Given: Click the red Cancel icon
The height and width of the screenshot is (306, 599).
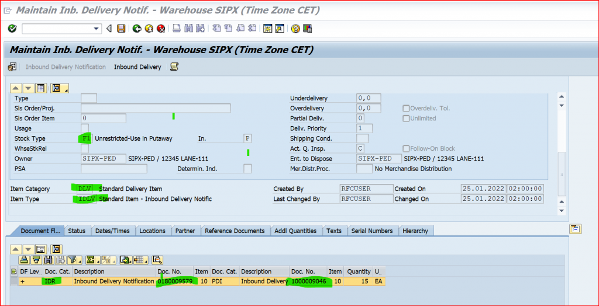Looking at the screenshot, I should 161,29.
